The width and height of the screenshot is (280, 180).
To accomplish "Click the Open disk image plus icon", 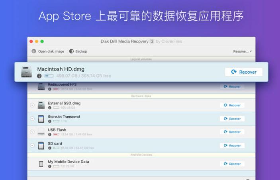I will pyautogui.click(x=34, y=51).
